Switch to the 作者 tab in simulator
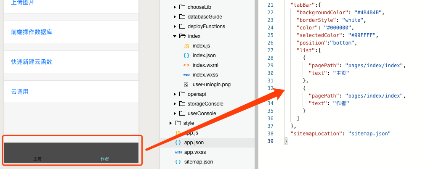 105,159
